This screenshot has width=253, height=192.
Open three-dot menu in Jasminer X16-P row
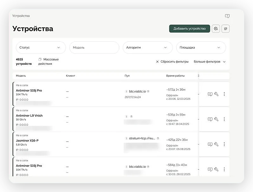224,144
